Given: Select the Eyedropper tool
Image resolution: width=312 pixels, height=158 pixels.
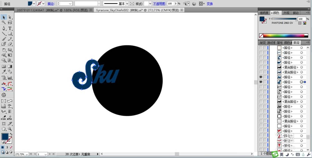Looking at the screenshot, I should pos(3,72).
